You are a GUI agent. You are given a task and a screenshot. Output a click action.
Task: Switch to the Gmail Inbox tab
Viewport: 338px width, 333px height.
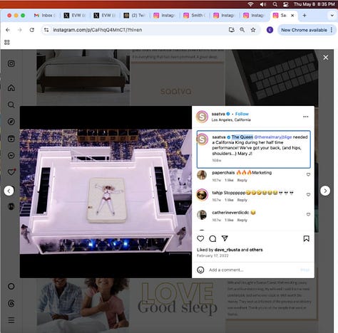tap(45, 16)
